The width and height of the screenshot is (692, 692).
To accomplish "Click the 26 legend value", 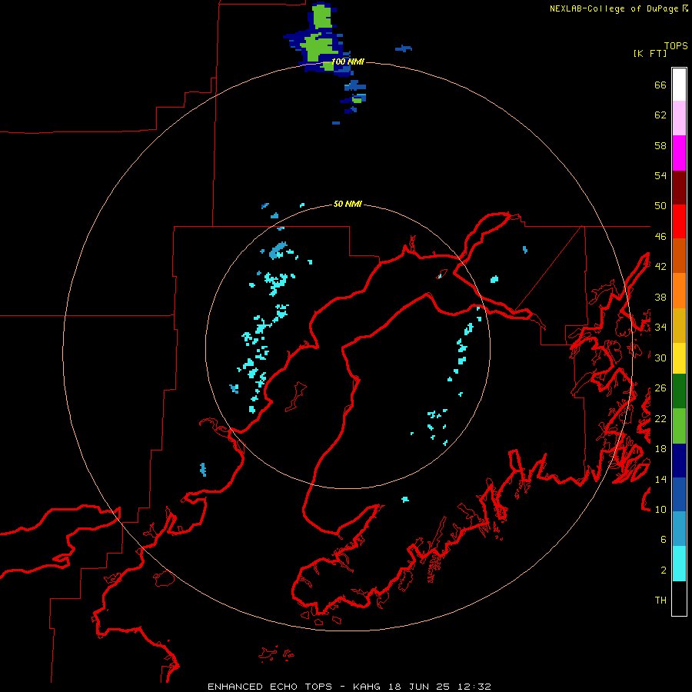I will pyautogui.click(x=660, y=388).
